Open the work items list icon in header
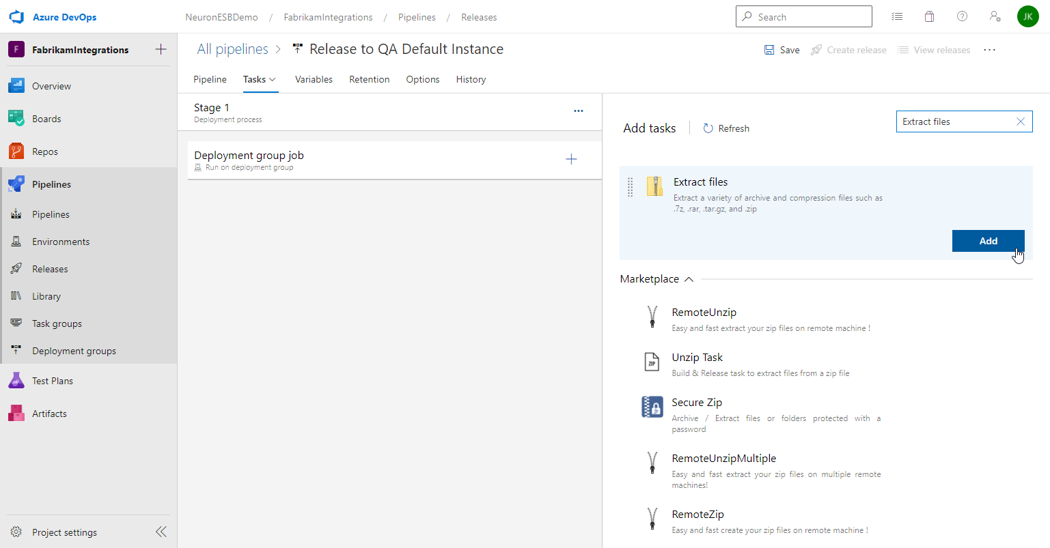The width and height of the screenshot is (1050, 548). 897,16
